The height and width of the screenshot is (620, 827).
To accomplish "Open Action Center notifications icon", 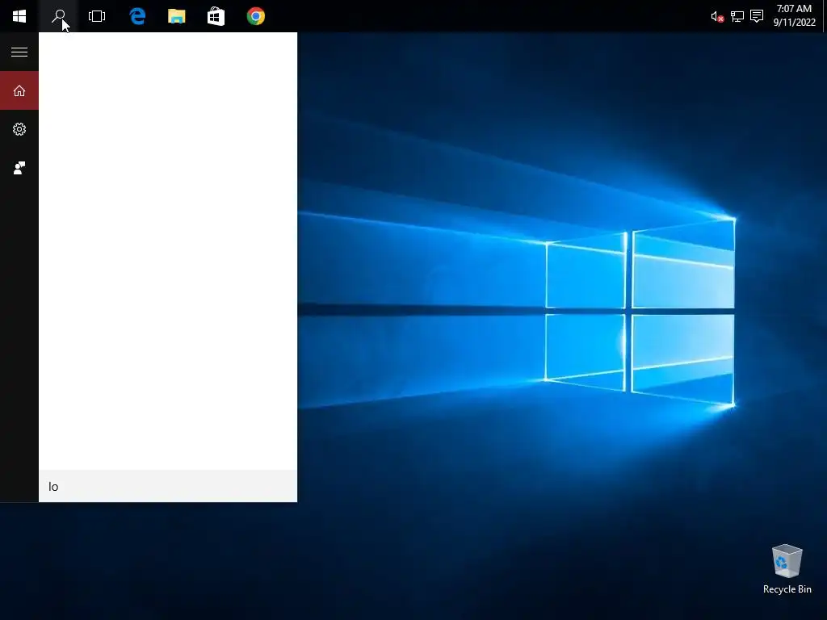I will pyautogui.click(x=756, y=16).
